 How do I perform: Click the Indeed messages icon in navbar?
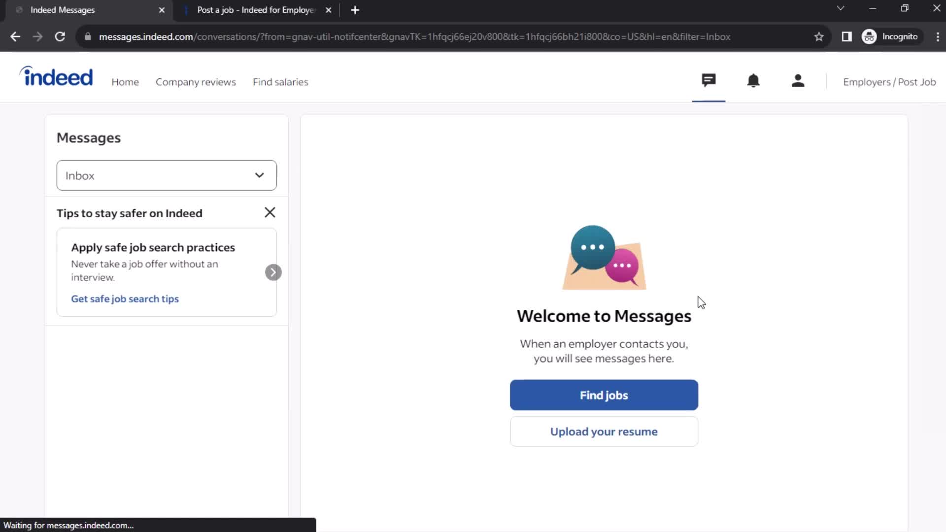pyautogui.click(x=708, y=81)
